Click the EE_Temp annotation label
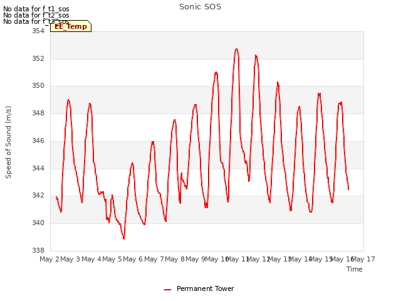The image size is (401, 301). pos(71,26)
